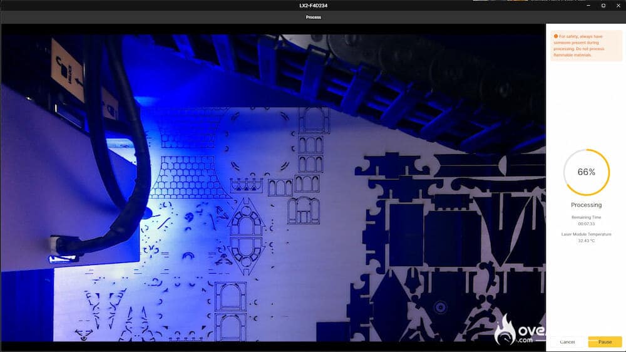Click the 66% circular progress indicator
Screen dimensions: 626x352
coord(587,172)
